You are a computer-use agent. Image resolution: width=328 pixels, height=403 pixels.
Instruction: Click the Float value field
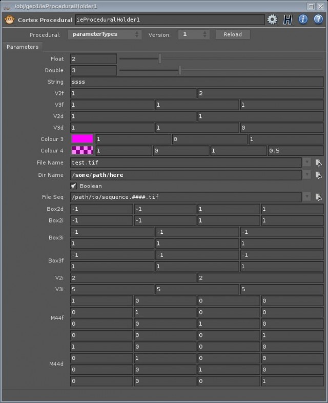93,59
